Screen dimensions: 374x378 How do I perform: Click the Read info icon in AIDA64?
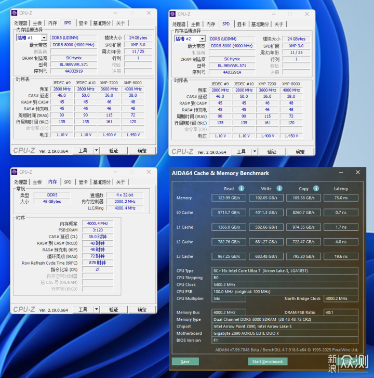pyautogui.click(x=242, y=188)
